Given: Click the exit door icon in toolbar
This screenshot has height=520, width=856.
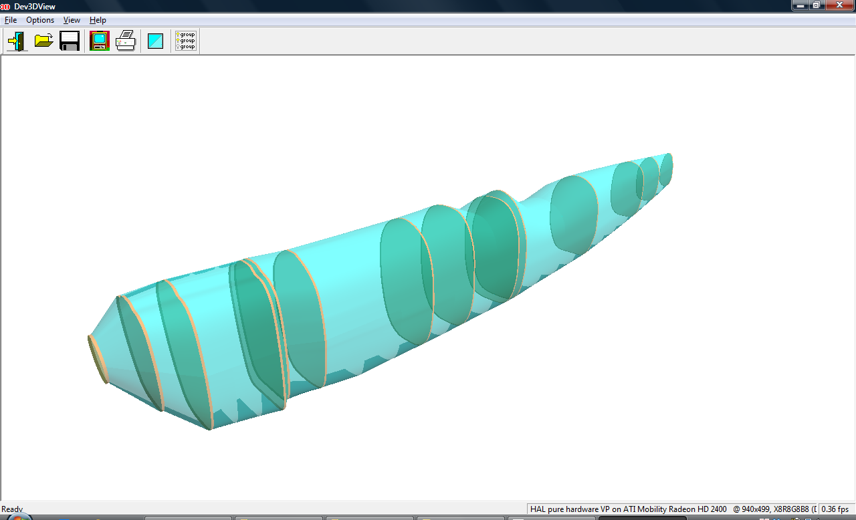Looking at the screenshot, I should (17, 41).
